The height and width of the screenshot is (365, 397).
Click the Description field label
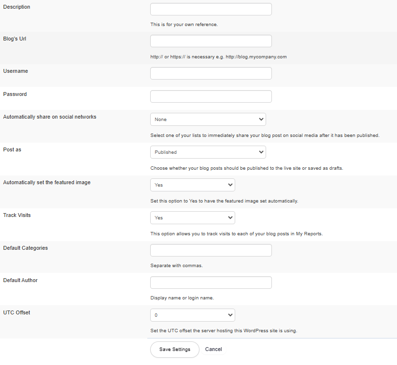coord(17,7)
